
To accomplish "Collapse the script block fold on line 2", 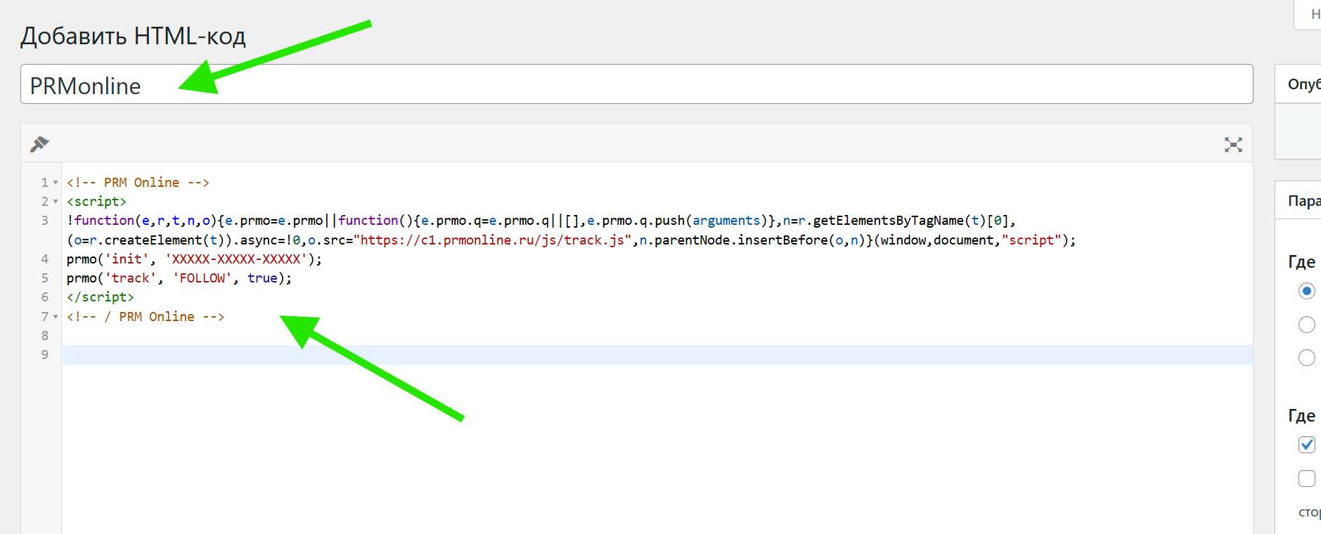I will (56, 202).
